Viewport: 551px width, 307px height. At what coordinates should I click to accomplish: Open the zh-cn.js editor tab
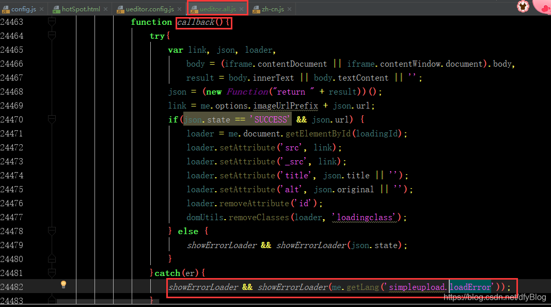pos(272,9)
